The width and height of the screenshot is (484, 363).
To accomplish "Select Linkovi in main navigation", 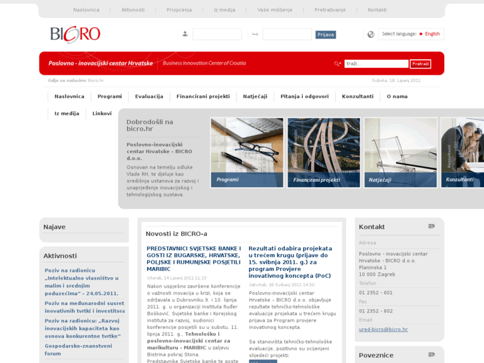I will click(102, 113).
